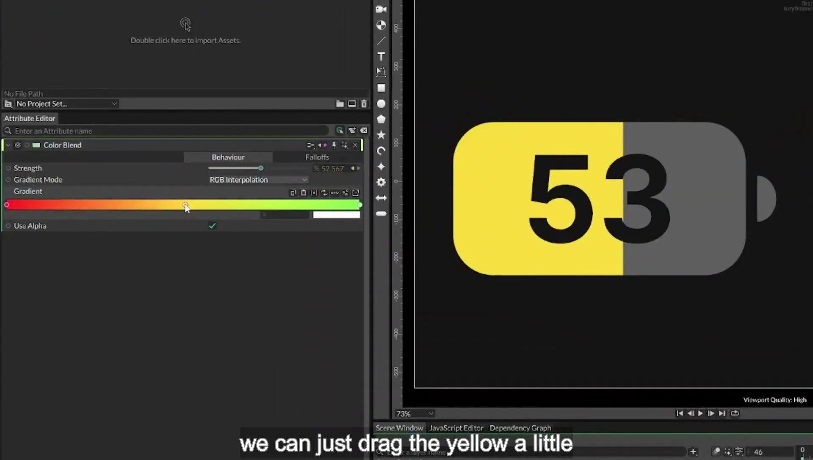Select the Capsule shape tool
This screenshot has width=813, height=460.
(x=381, y=214)
